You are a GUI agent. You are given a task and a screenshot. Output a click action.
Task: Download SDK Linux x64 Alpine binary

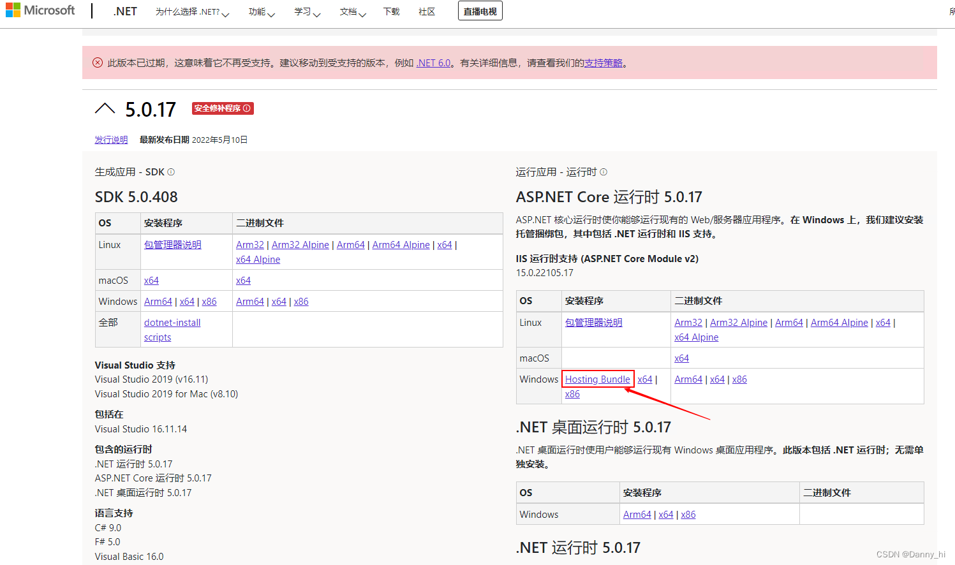[258, 260]
